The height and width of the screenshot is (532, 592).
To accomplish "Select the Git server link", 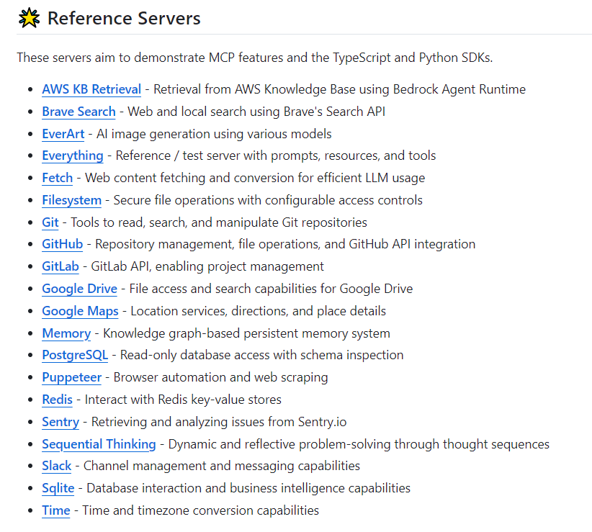I will 50,222.
